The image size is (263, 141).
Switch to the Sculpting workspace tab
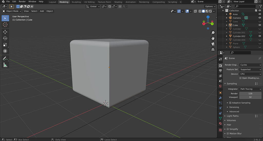(76, 2)
